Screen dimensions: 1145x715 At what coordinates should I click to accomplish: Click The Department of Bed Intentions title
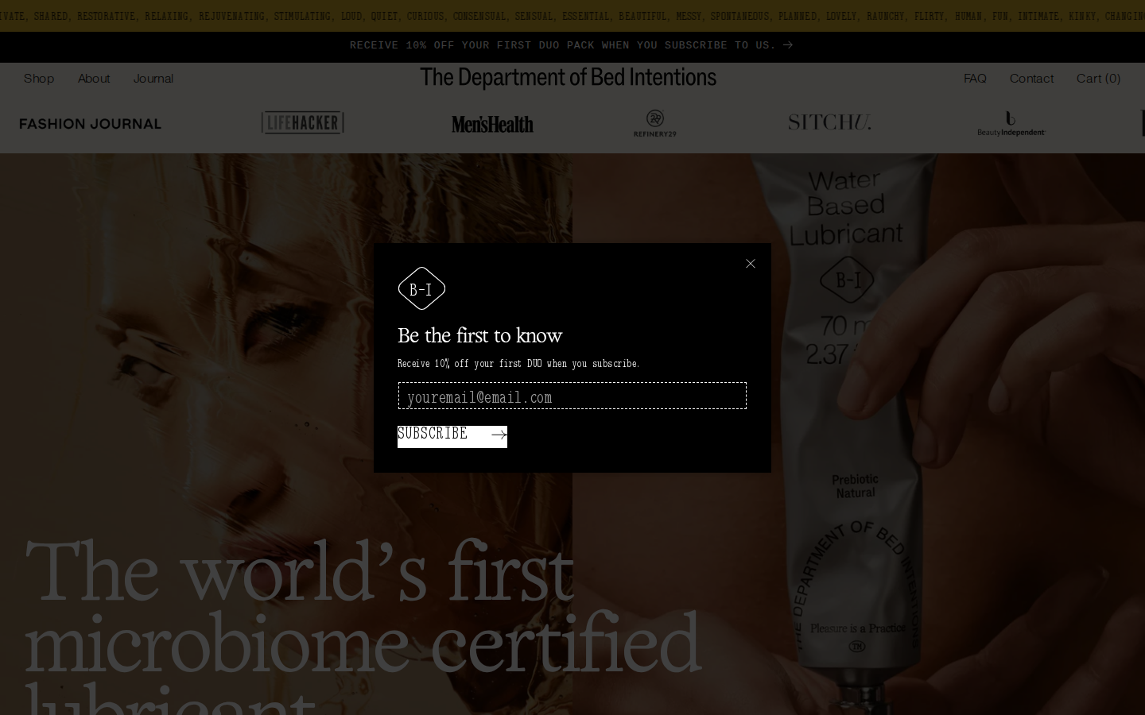569,78
